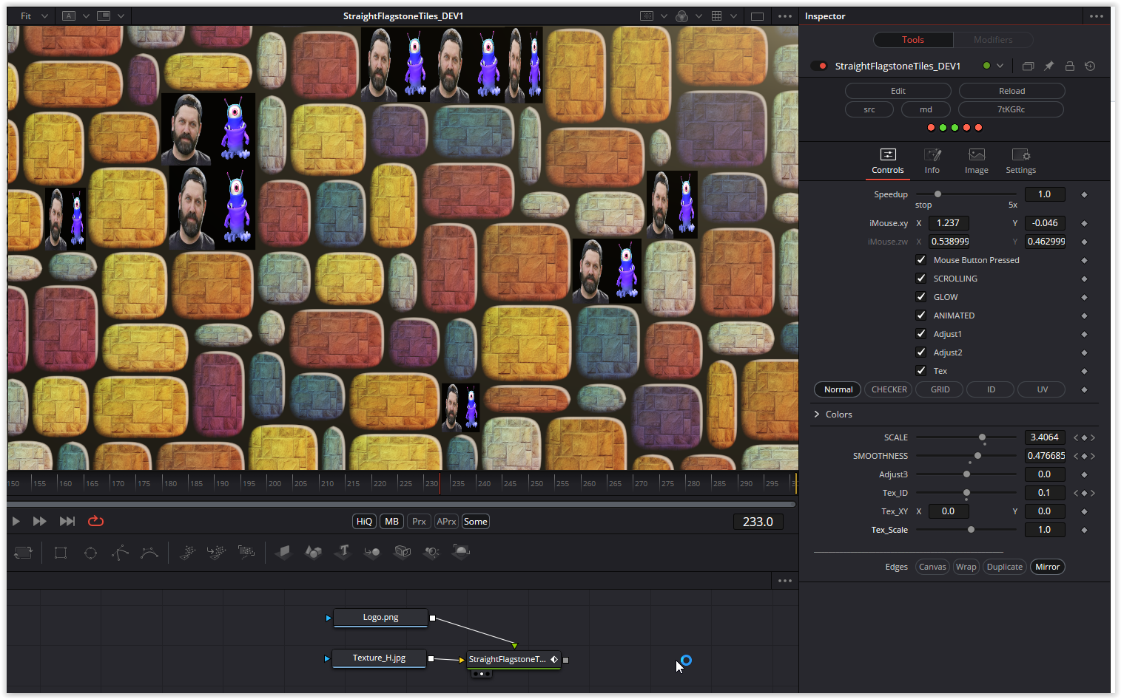Pin the StraightFlagstoneTiles_DEV1 controls

tap(1048, 67)
